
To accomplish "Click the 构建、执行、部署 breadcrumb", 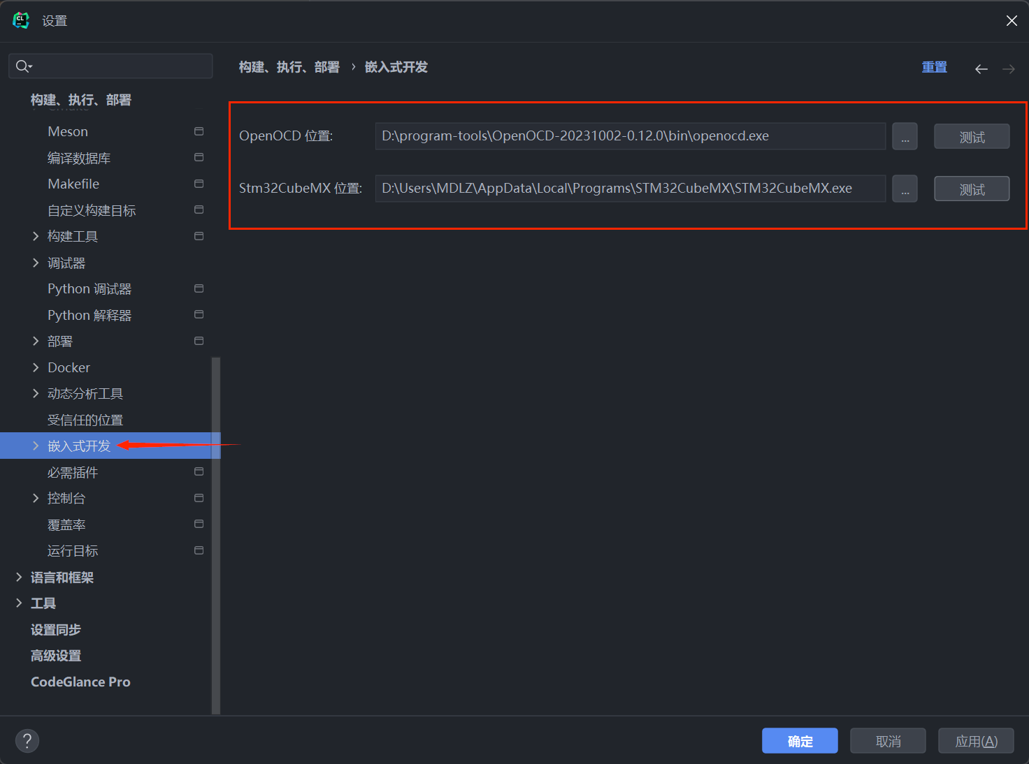I will point(289,67).
